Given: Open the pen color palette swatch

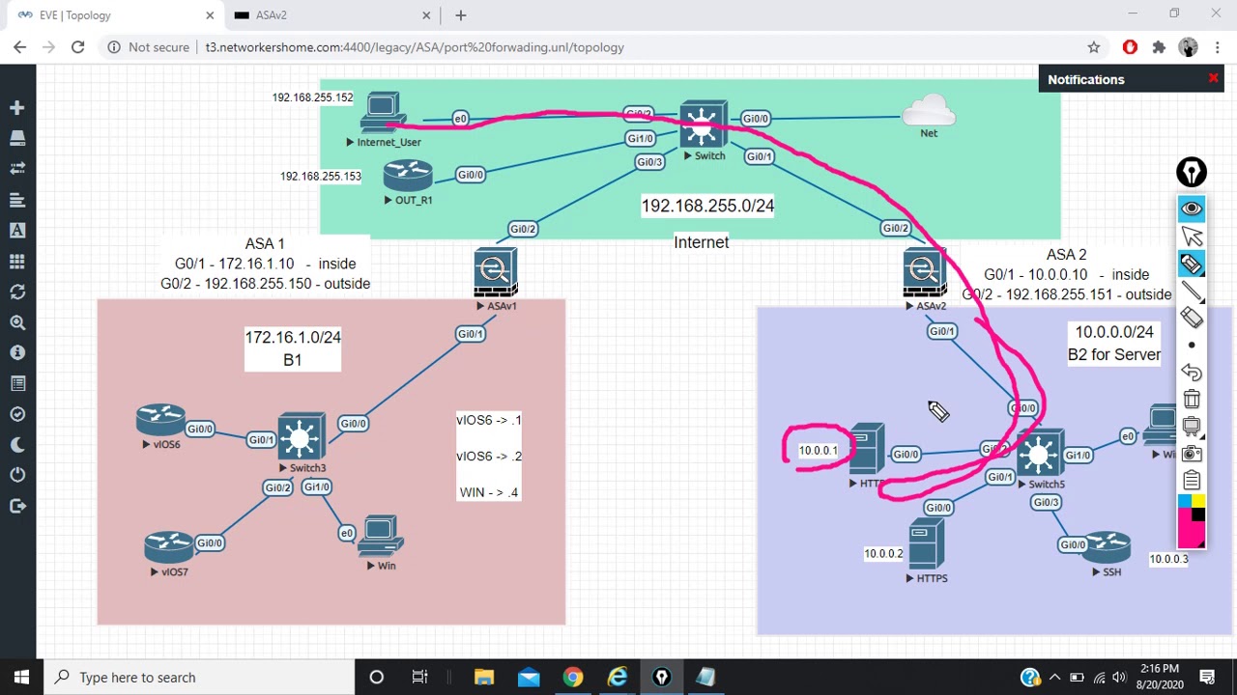Looking at the screenshot, I should pos(1192,521).
